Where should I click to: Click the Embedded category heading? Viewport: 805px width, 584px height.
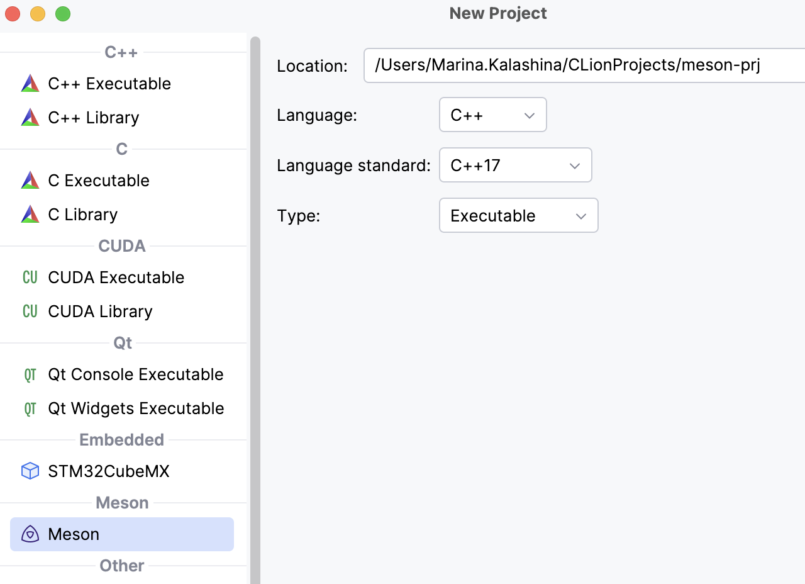[121, 439]
